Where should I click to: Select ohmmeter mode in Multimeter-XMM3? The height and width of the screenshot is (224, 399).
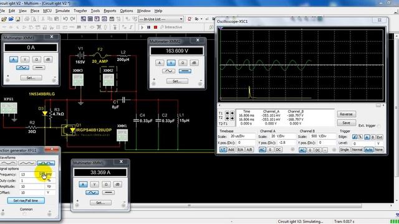pos(36,60)
